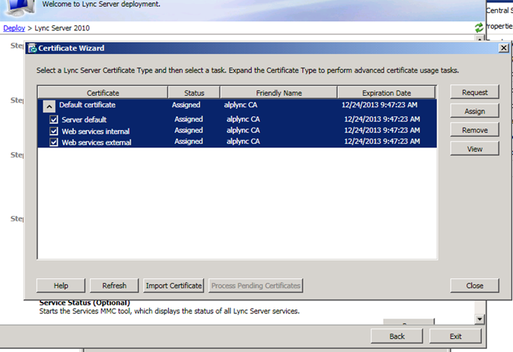Click the Remove button
513x352 pixels.
pos(475,130)
